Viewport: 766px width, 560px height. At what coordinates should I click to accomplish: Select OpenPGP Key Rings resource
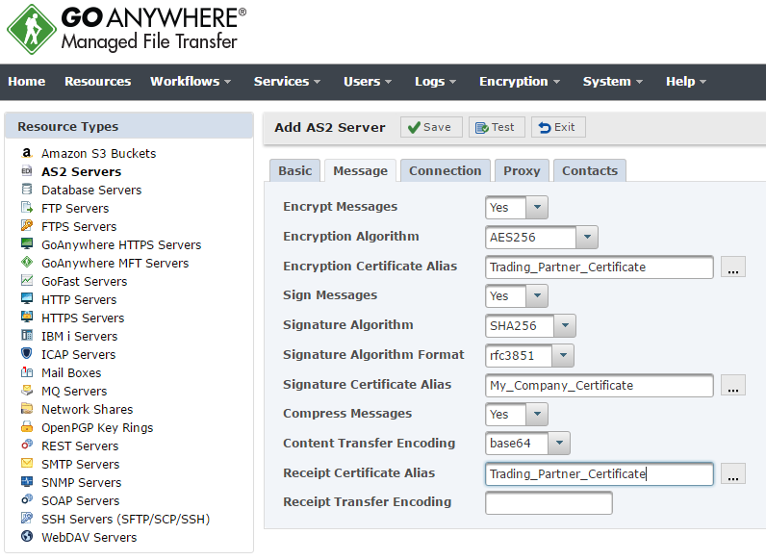[x=97, y=427]
